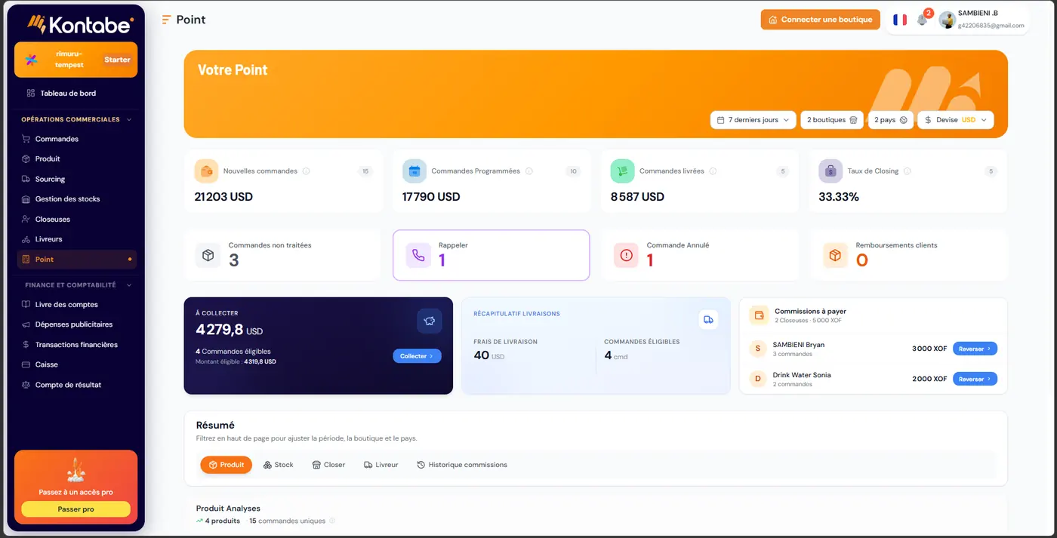1057x538 pixels.
Task: Open the 7 derniers jours period dropdown
Action: coord(753,120)
